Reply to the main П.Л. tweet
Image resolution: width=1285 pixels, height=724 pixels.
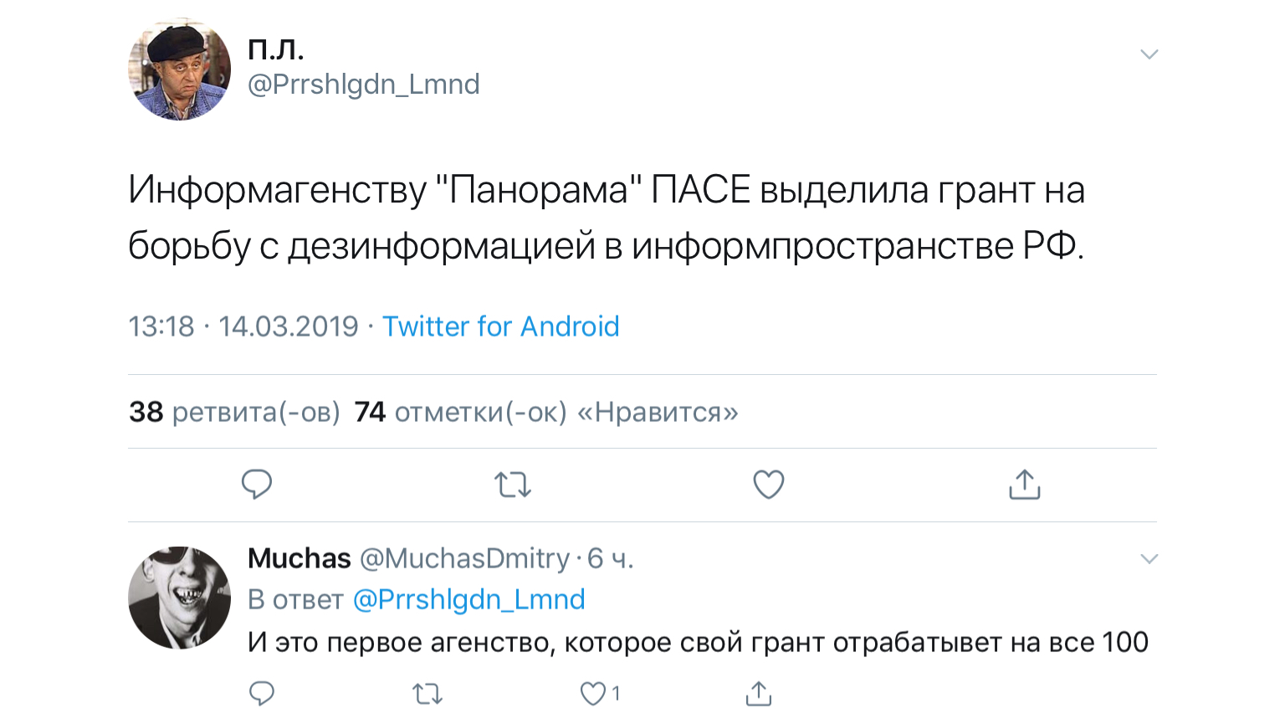257,485
